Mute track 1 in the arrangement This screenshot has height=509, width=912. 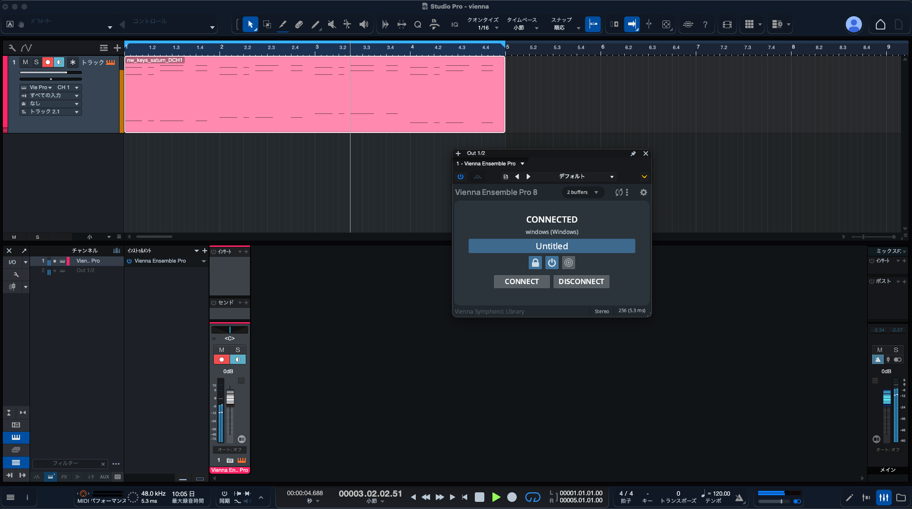pos(25,62)
